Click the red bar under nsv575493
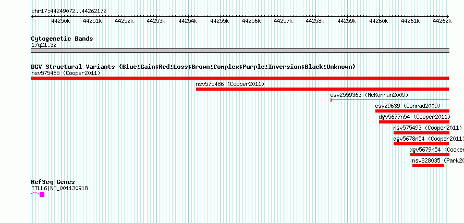Viewport: 464px width, 223px height. pyautogui.click(x=421, y=133)
